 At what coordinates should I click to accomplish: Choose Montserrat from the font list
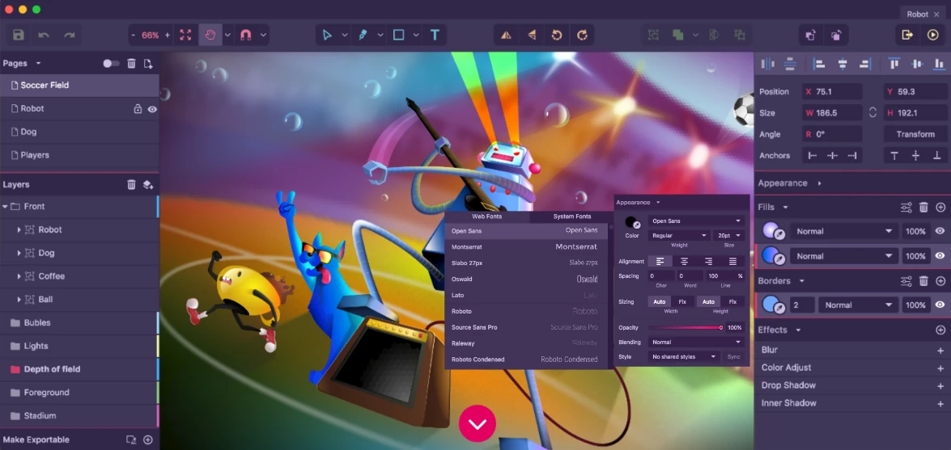coord(524,246)
